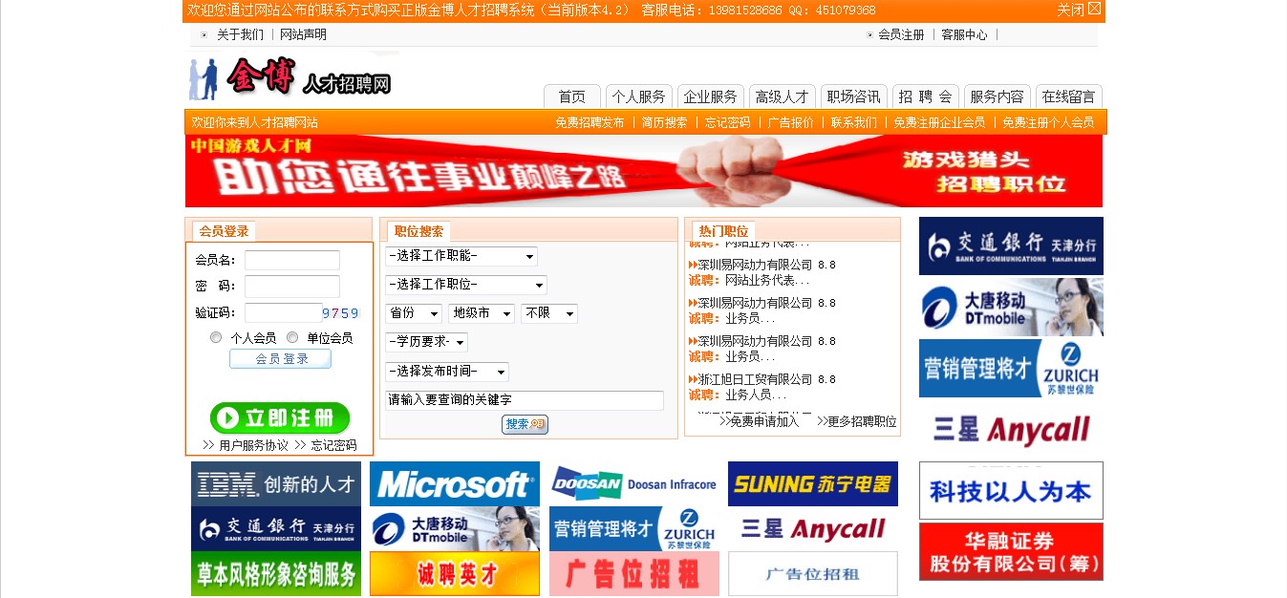Open the 网站声明 link
1287x598 pixels.
tap(303, 34)
